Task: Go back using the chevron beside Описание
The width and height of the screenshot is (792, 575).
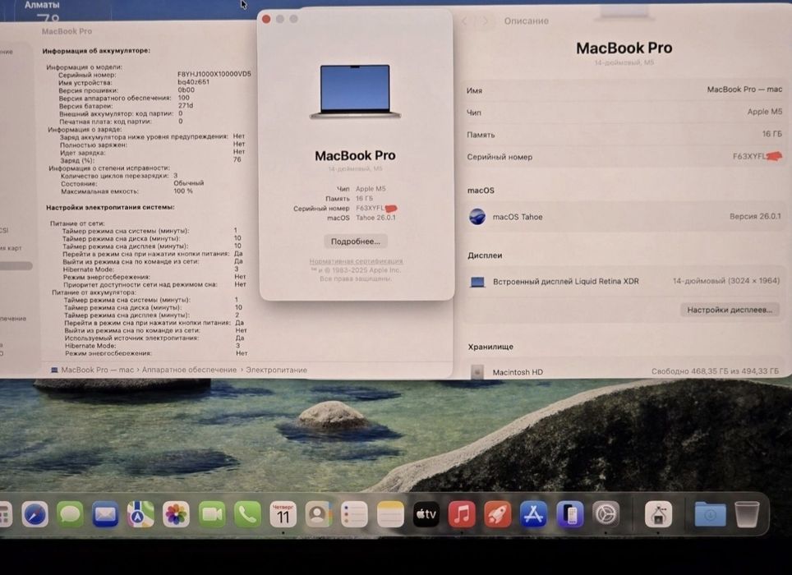Action: tap(465, 21)
